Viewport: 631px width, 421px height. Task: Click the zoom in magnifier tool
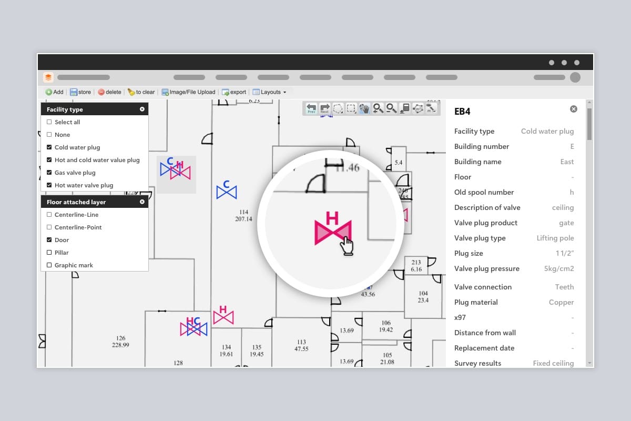(x=378, y=108)
